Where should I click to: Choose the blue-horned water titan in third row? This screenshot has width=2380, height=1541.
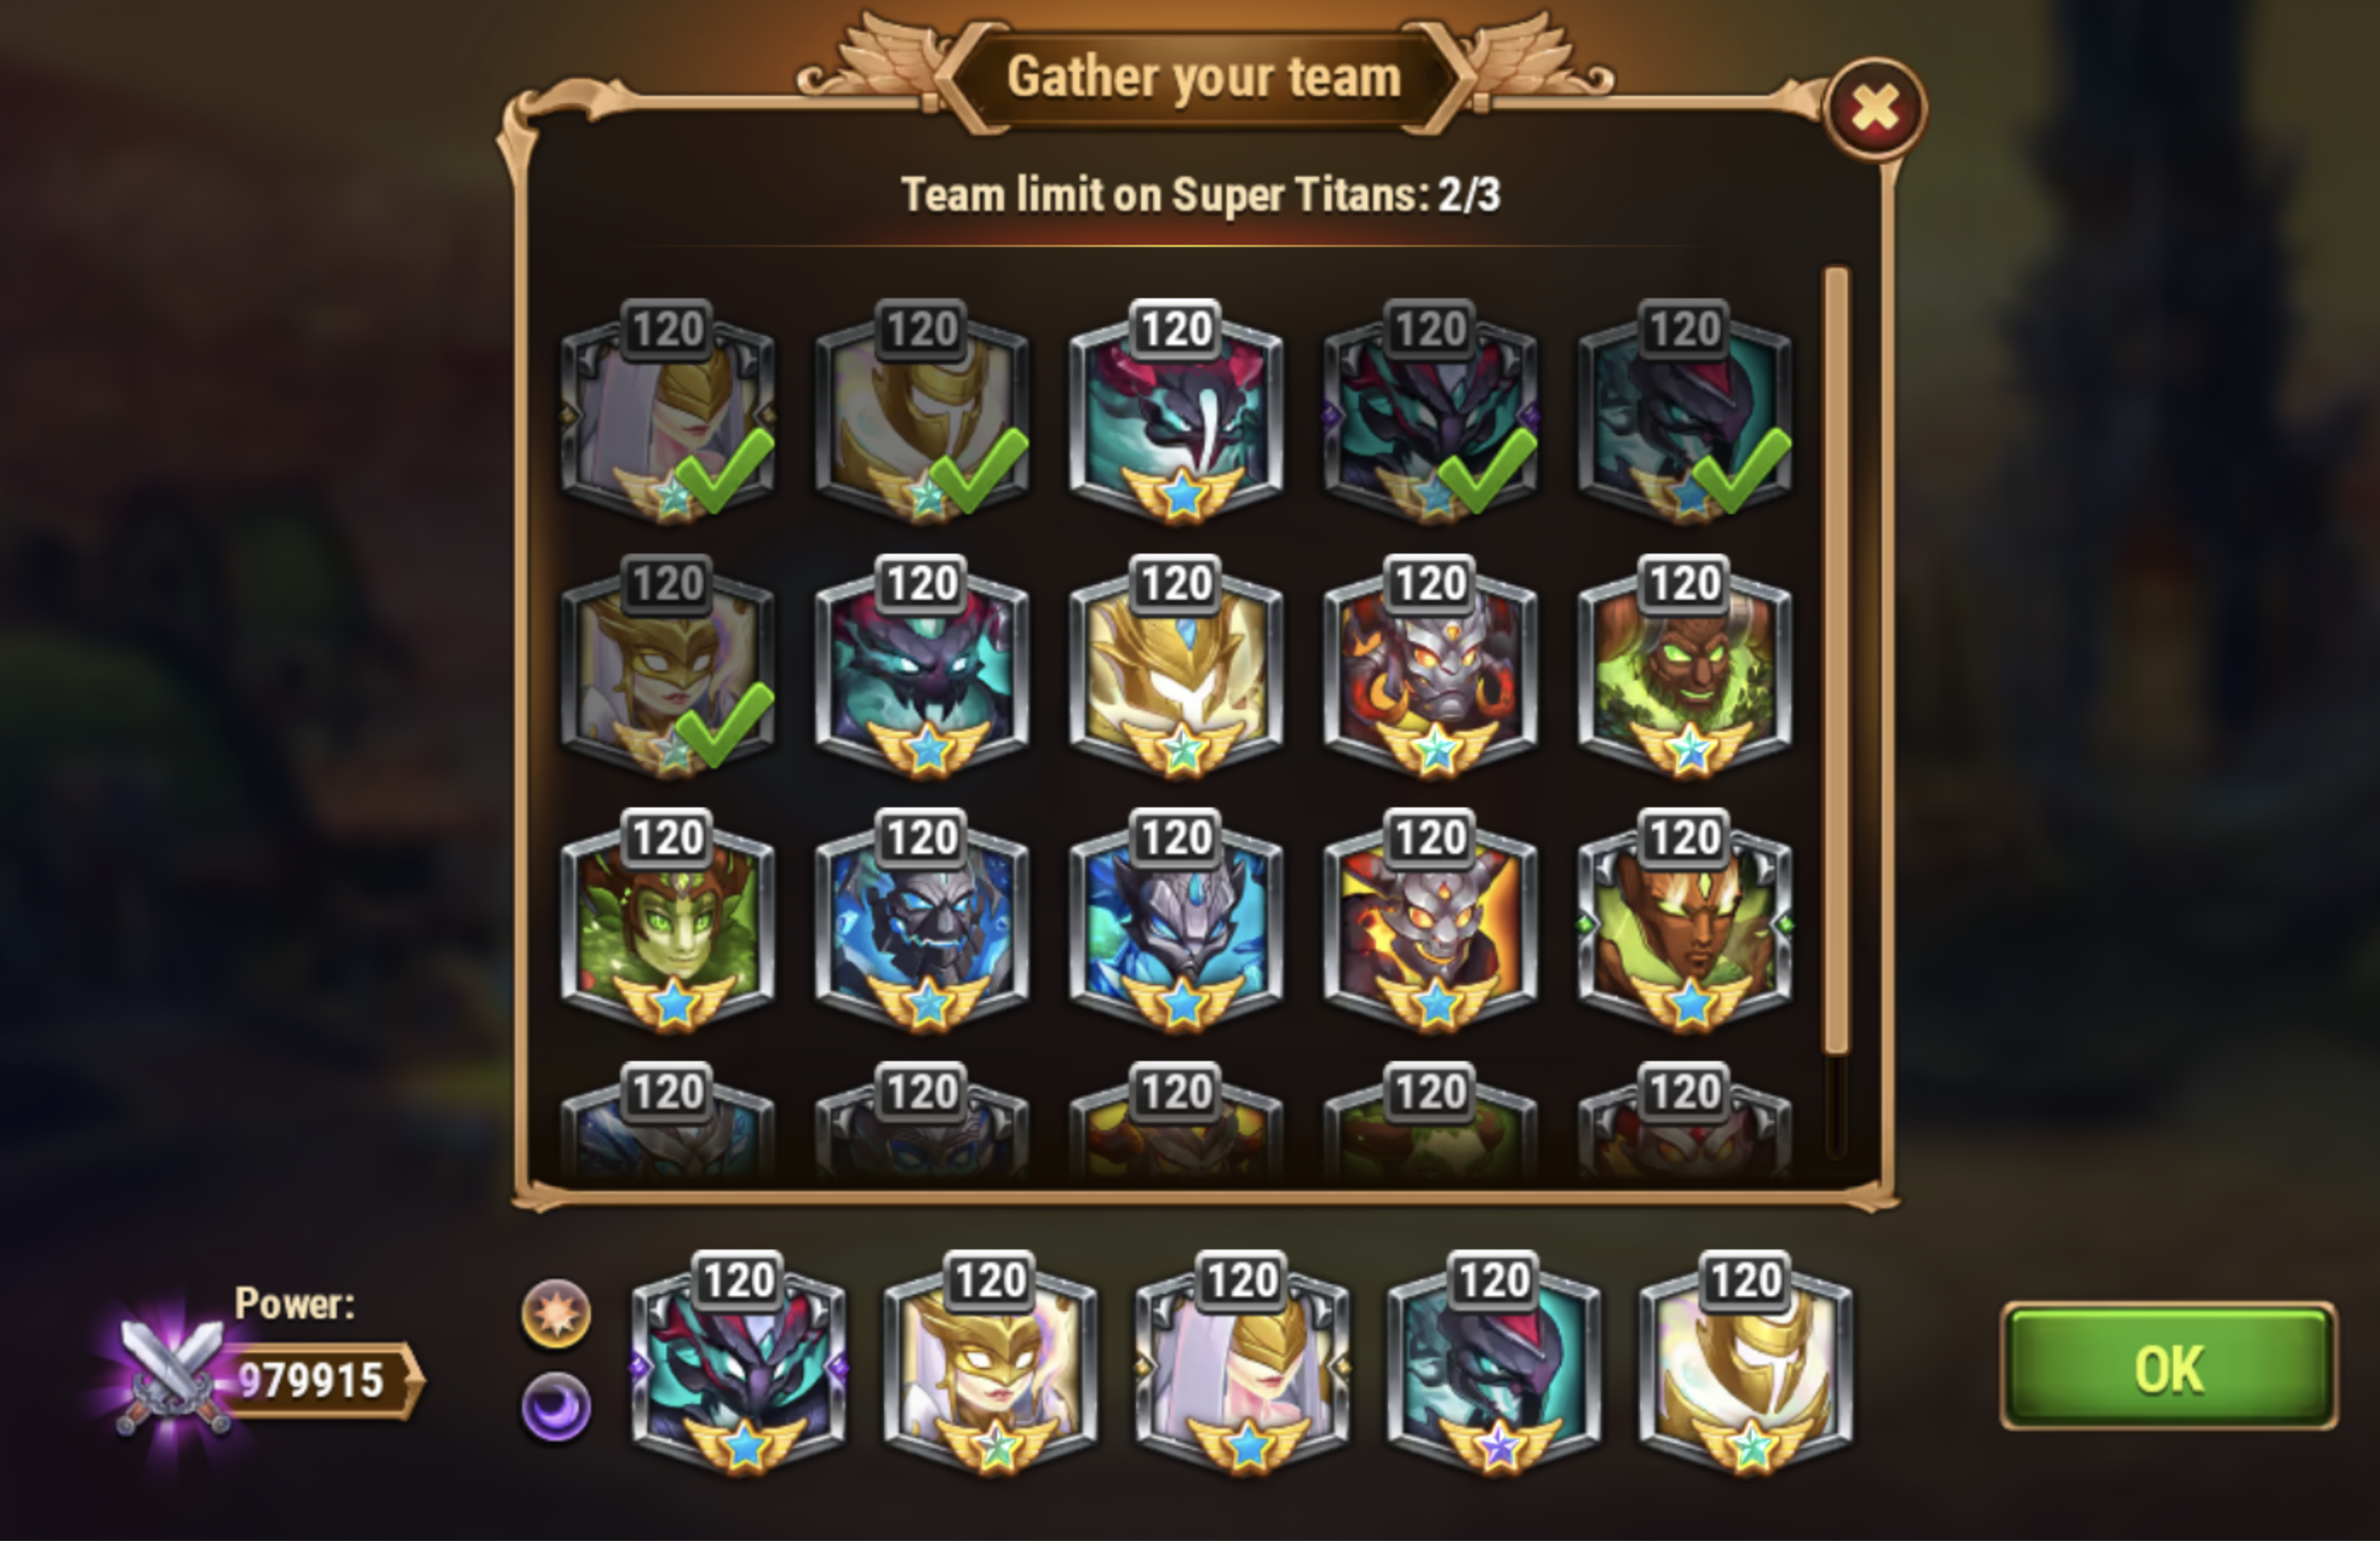click(1176, 920)
